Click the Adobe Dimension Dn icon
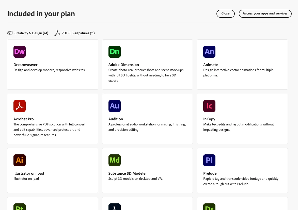 click(x=114, y=52)
